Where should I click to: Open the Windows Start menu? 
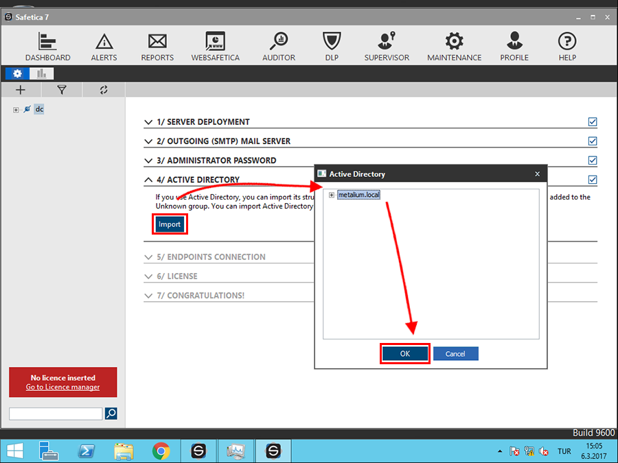click(x=14, y=451)
